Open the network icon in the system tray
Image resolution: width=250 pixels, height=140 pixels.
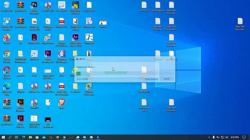223,137
